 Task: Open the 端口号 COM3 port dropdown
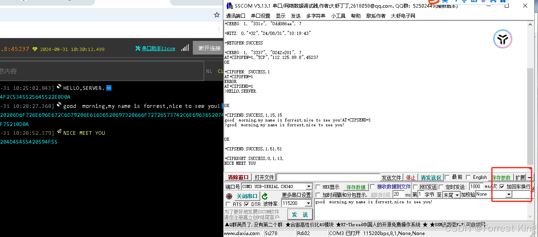(309, 186)
